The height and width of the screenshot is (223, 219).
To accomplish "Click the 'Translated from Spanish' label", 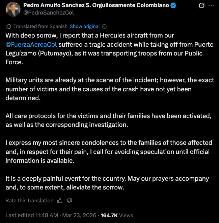I will (x=40, y=26).
